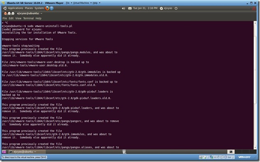Image resolution: width=260 pixels, height=162 pixels.
Task: Open the power session menu icon
Action: pyautogui.click(x=176, y=8)
